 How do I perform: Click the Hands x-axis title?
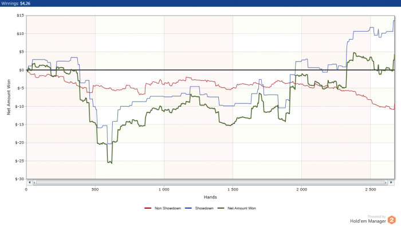tap(210, 197)
